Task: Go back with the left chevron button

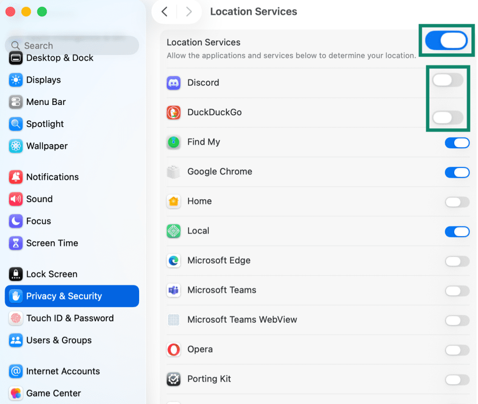Action: click(165, 12)
